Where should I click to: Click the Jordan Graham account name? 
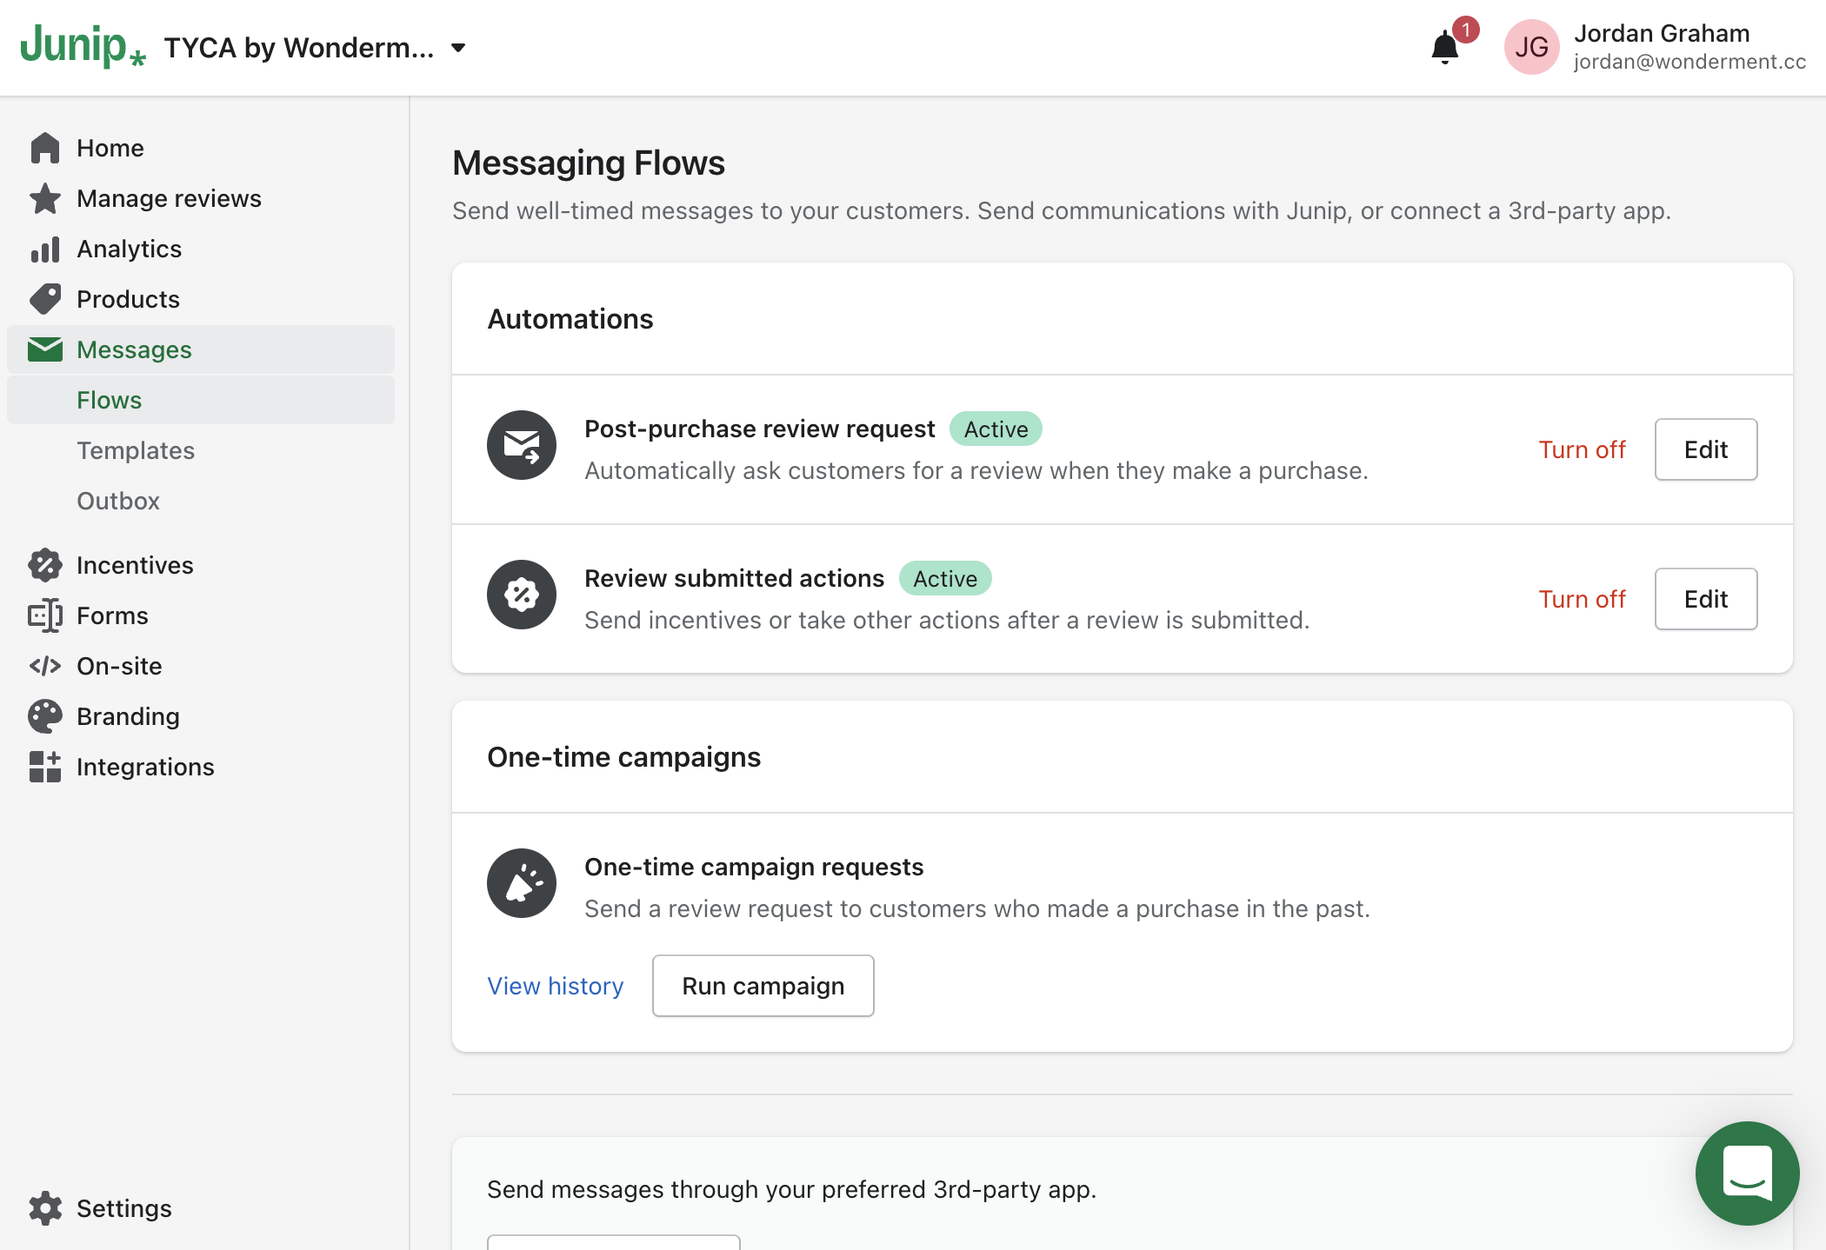click(1662, 33)
